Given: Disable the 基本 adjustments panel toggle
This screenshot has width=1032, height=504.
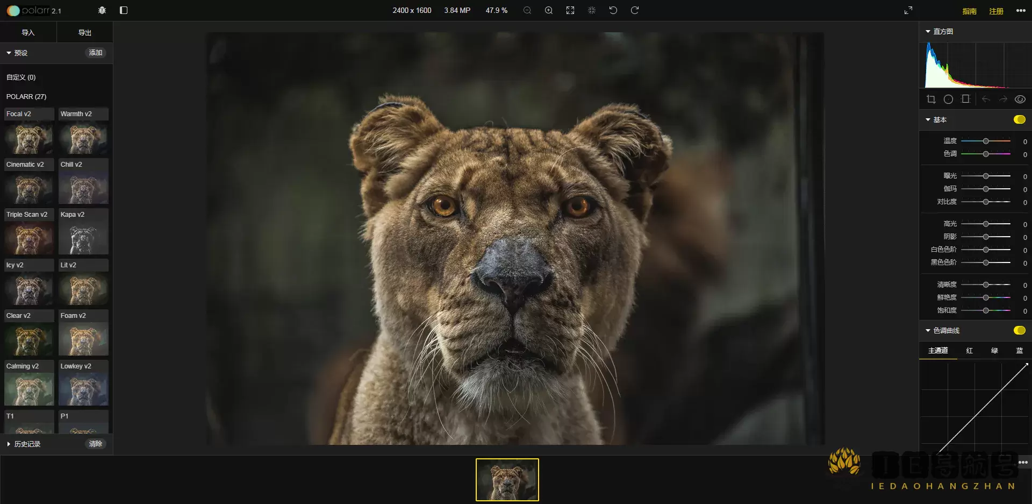Looking at the screenshot, I should tap(1020, 119).
